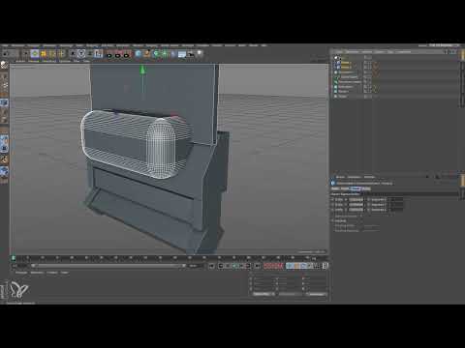
Task: Click Apply button in Coordinate Manager
Action: (x=316, y=294)
